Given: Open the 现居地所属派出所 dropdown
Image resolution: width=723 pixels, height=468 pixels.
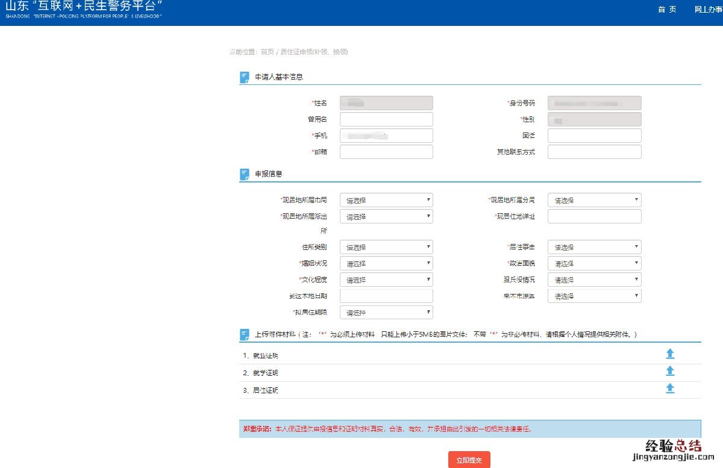Looking at the screenshot, I should [x=386, y=216].
